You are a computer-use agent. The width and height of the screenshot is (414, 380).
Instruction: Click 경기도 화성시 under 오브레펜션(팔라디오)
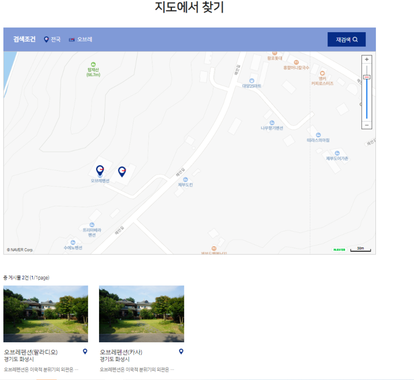click(19, 359)
